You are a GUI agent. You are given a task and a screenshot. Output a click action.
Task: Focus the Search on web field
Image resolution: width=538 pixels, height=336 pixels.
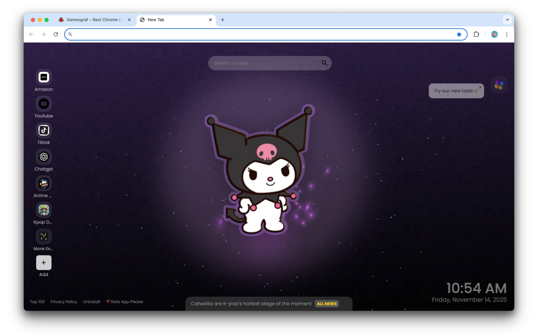pos(270,63)
